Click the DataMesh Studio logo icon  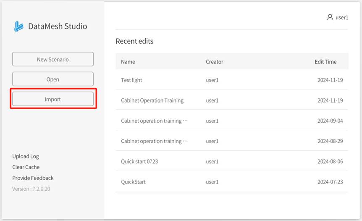click(19, 26)
